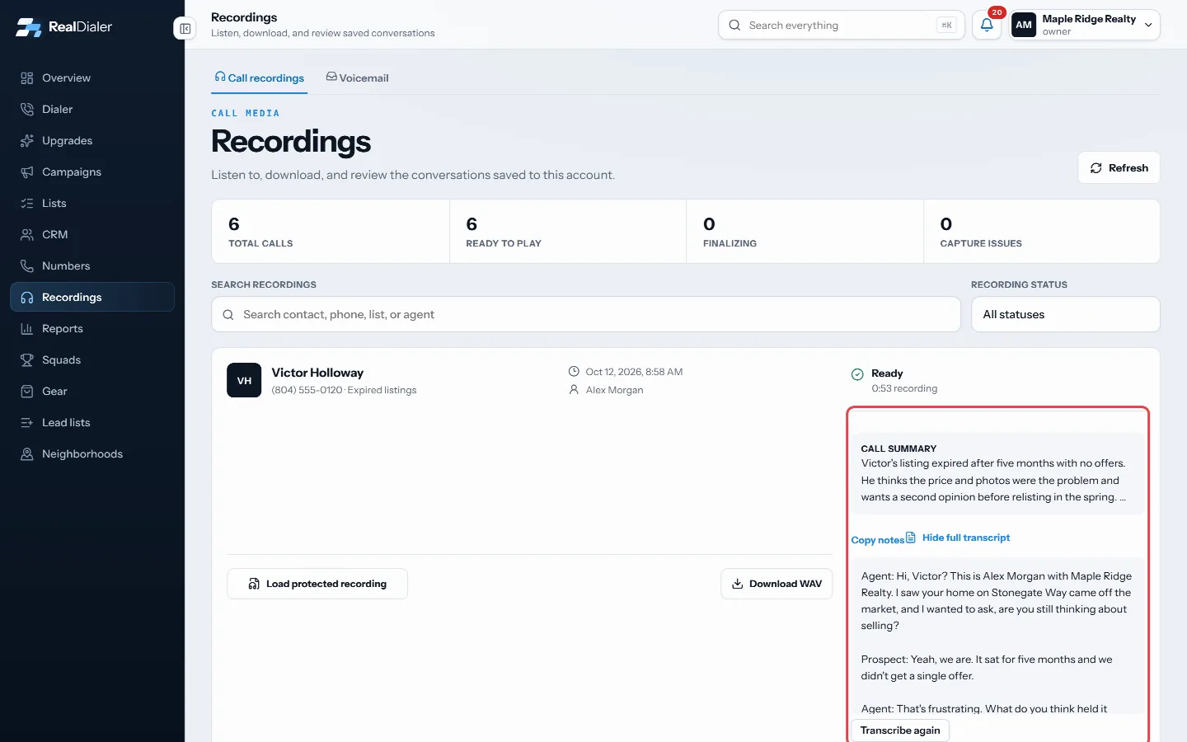Viewport: 1187px width, 742px height.
Task: Click the RealDialer logo
Action: [x=63, y=27]
